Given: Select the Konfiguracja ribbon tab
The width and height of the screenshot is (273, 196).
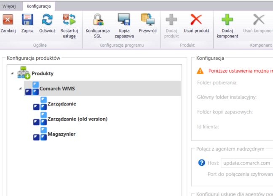Looking at the screenshot, I should tap(39, 6).
